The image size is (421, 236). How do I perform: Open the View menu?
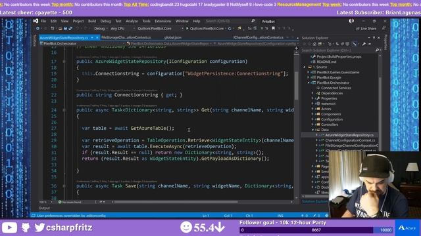(64, 21)
